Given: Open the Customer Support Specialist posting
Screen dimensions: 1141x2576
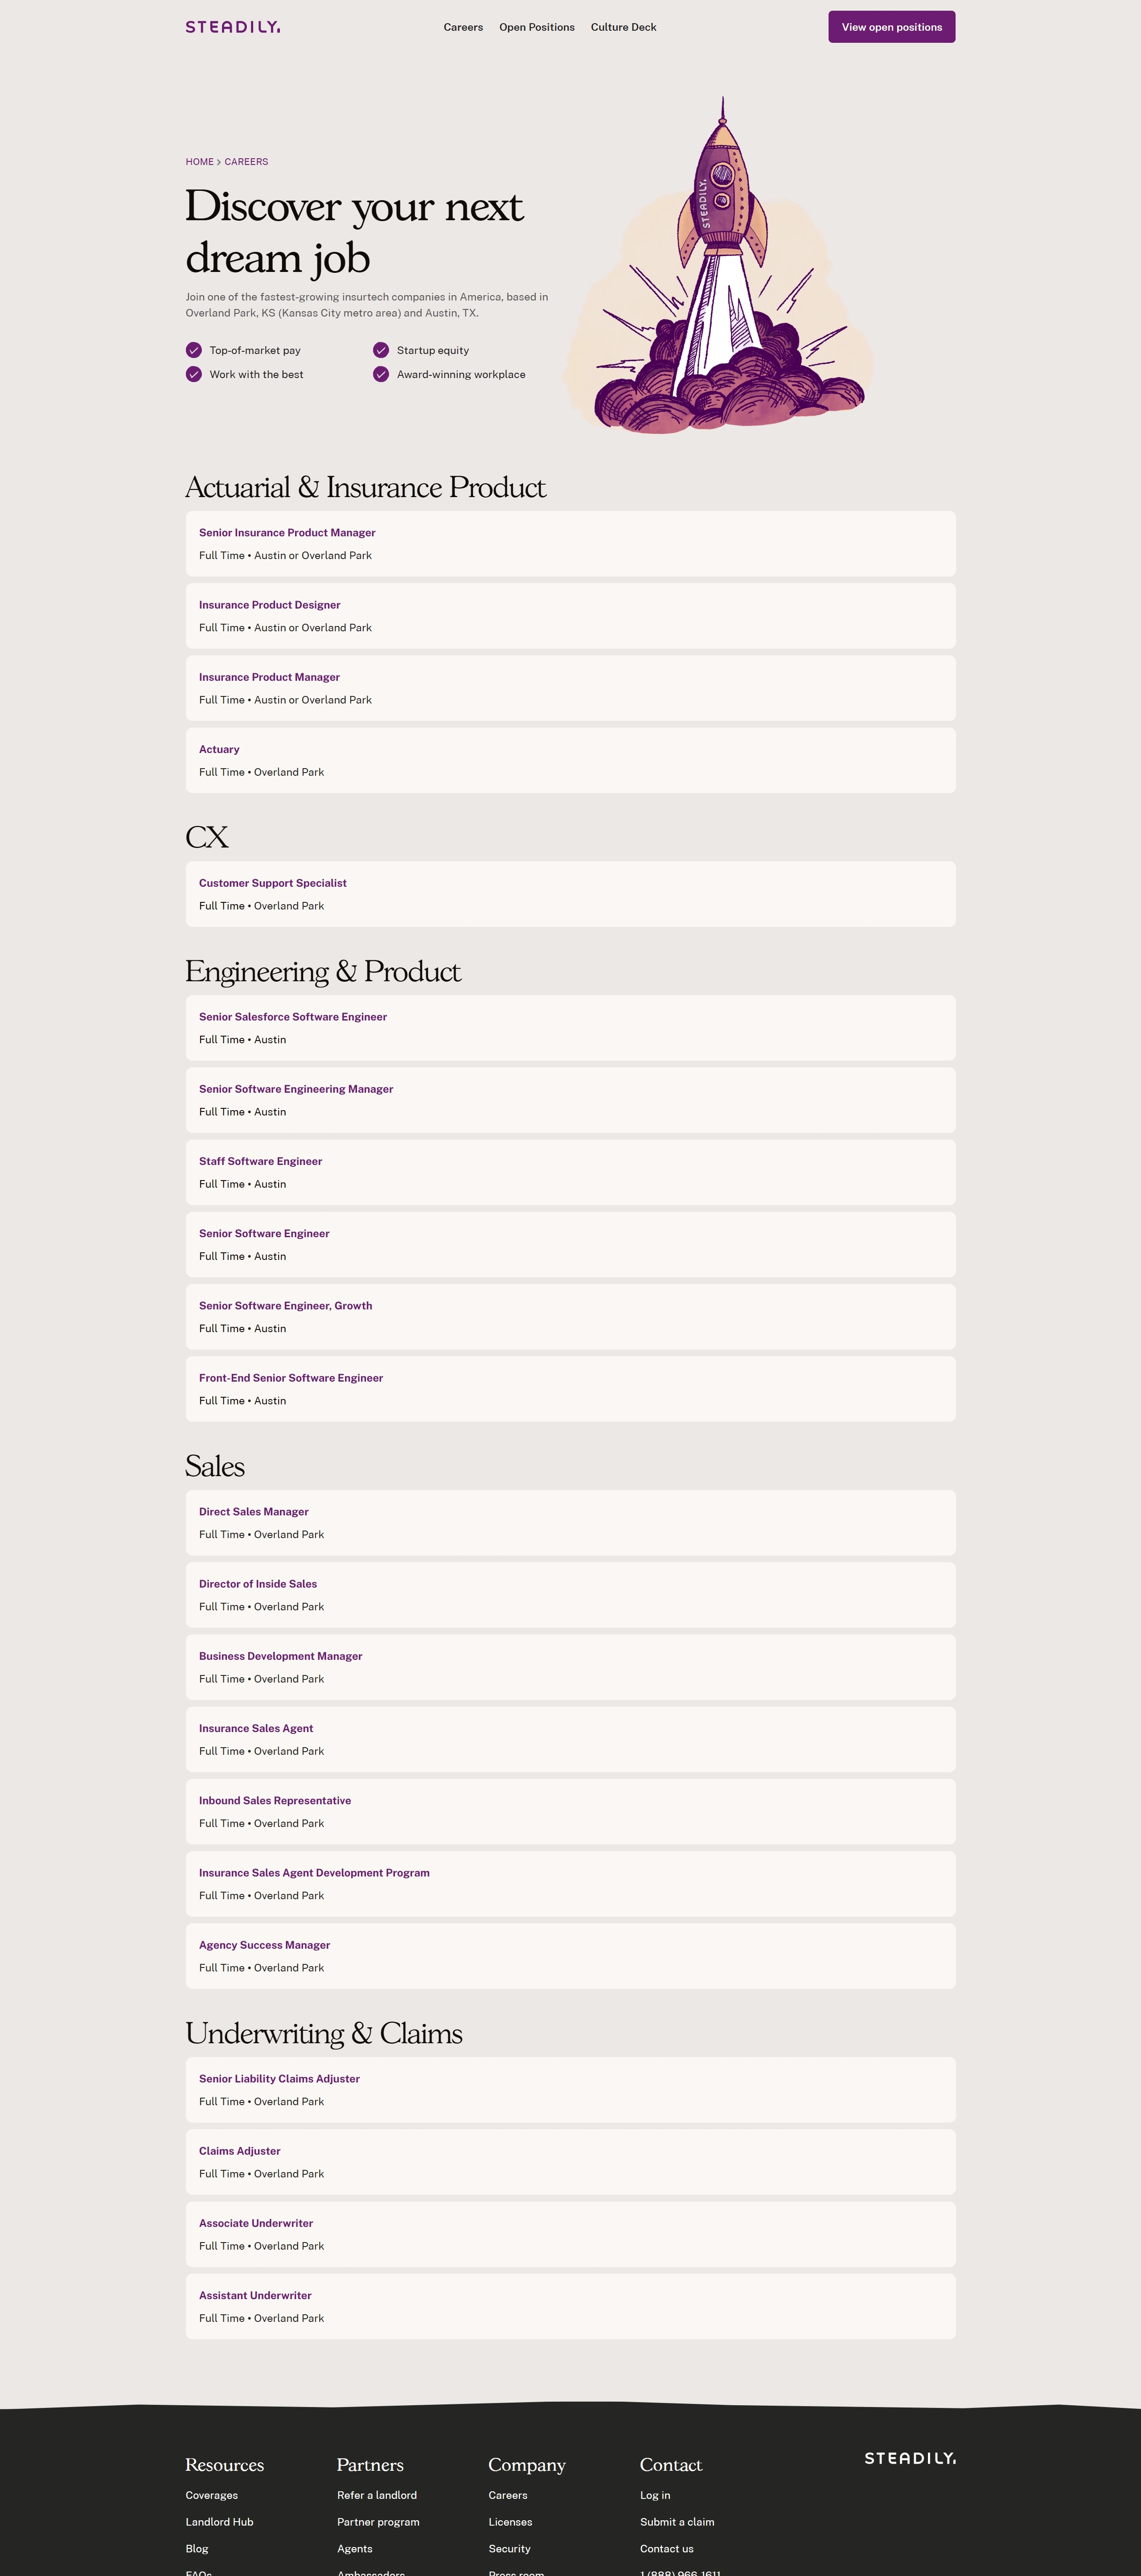Looking at the screenshot, I should tap(273, 883).
